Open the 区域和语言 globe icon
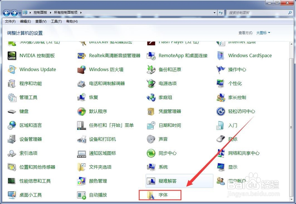This screenshot has height=204, width=296. (12, 125)
